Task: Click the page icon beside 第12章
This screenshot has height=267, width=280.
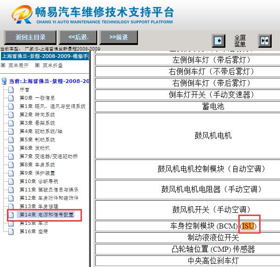Action: 11,198
